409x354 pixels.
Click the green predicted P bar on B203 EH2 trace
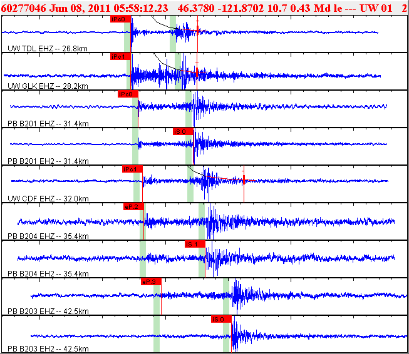(x=157, y=334)
